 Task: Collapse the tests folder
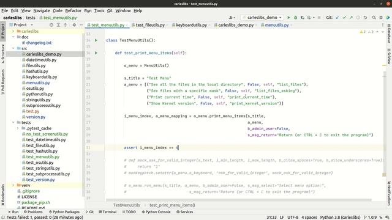(x=13, y=122)
